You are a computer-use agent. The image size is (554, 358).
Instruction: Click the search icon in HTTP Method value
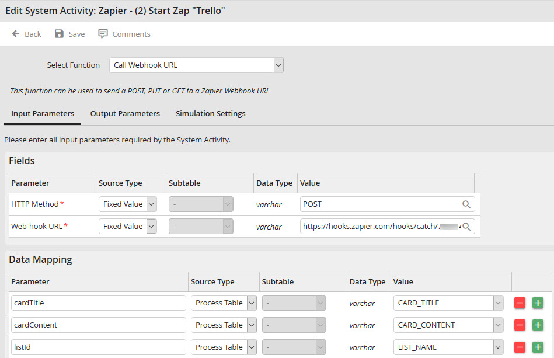pos(466,204)
